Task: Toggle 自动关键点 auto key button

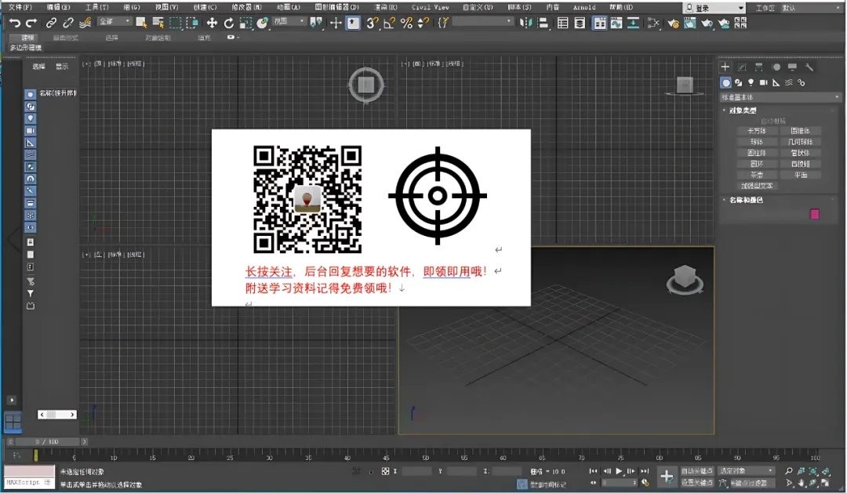Action: [696, 471]
